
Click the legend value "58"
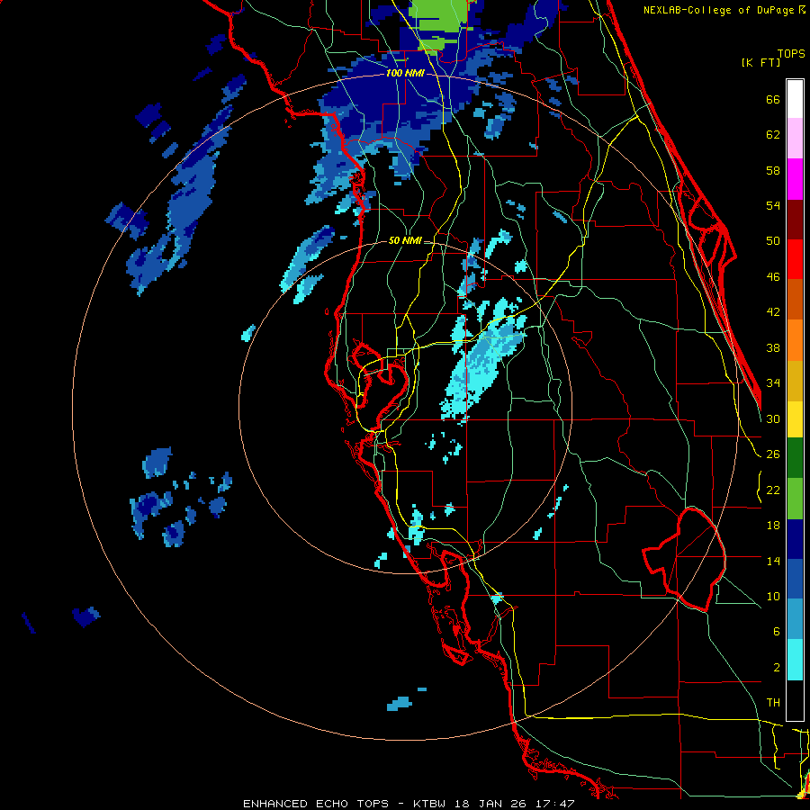[773, 170]
